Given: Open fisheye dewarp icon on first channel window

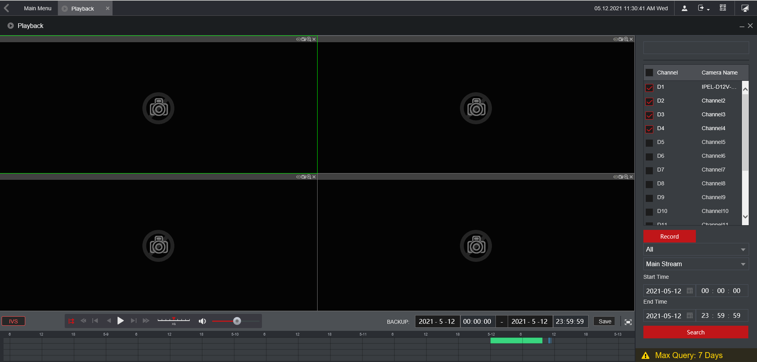Looking at the screenshot, I should (x=299, y=39).
